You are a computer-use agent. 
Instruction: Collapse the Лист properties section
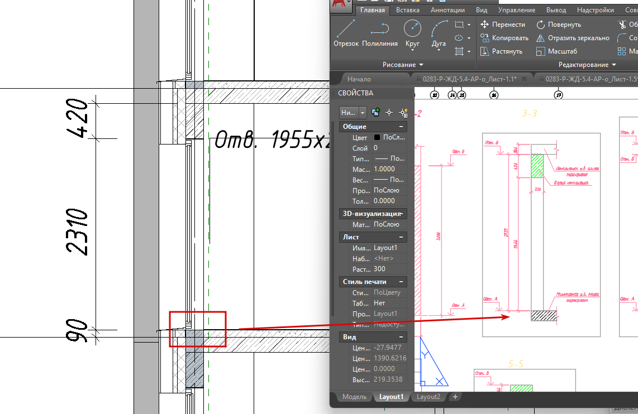coord(401,237)
